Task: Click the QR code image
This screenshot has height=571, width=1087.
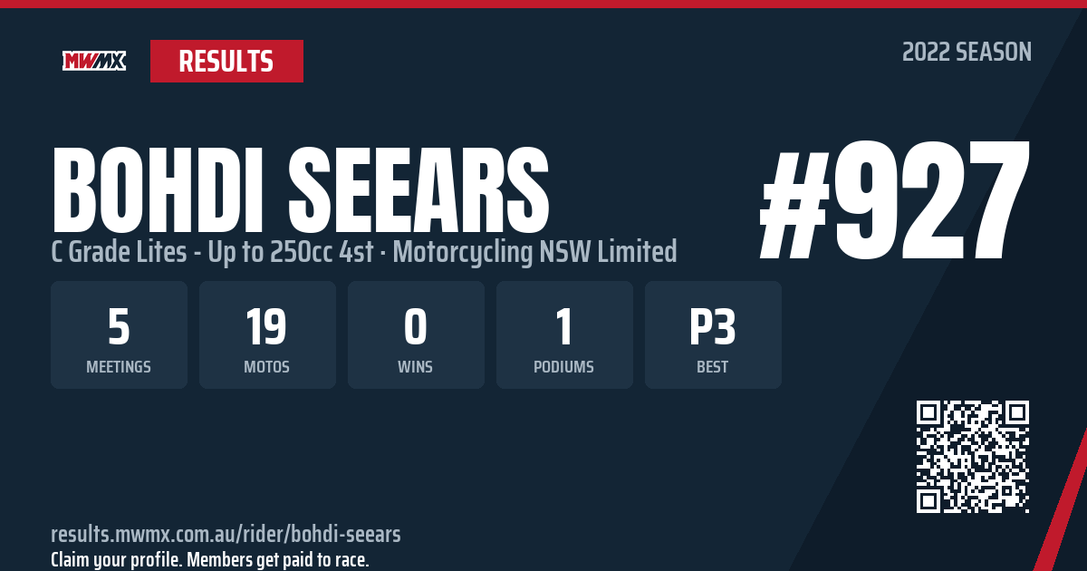Action: tap(973, 457)
